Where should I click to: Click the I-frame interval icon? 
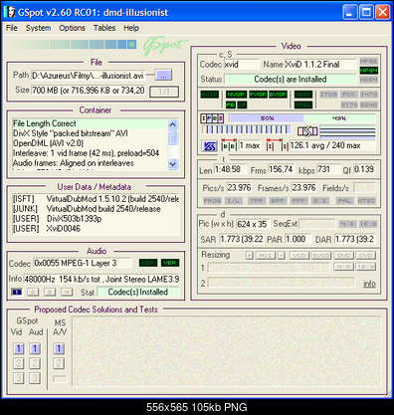[277, 145]
